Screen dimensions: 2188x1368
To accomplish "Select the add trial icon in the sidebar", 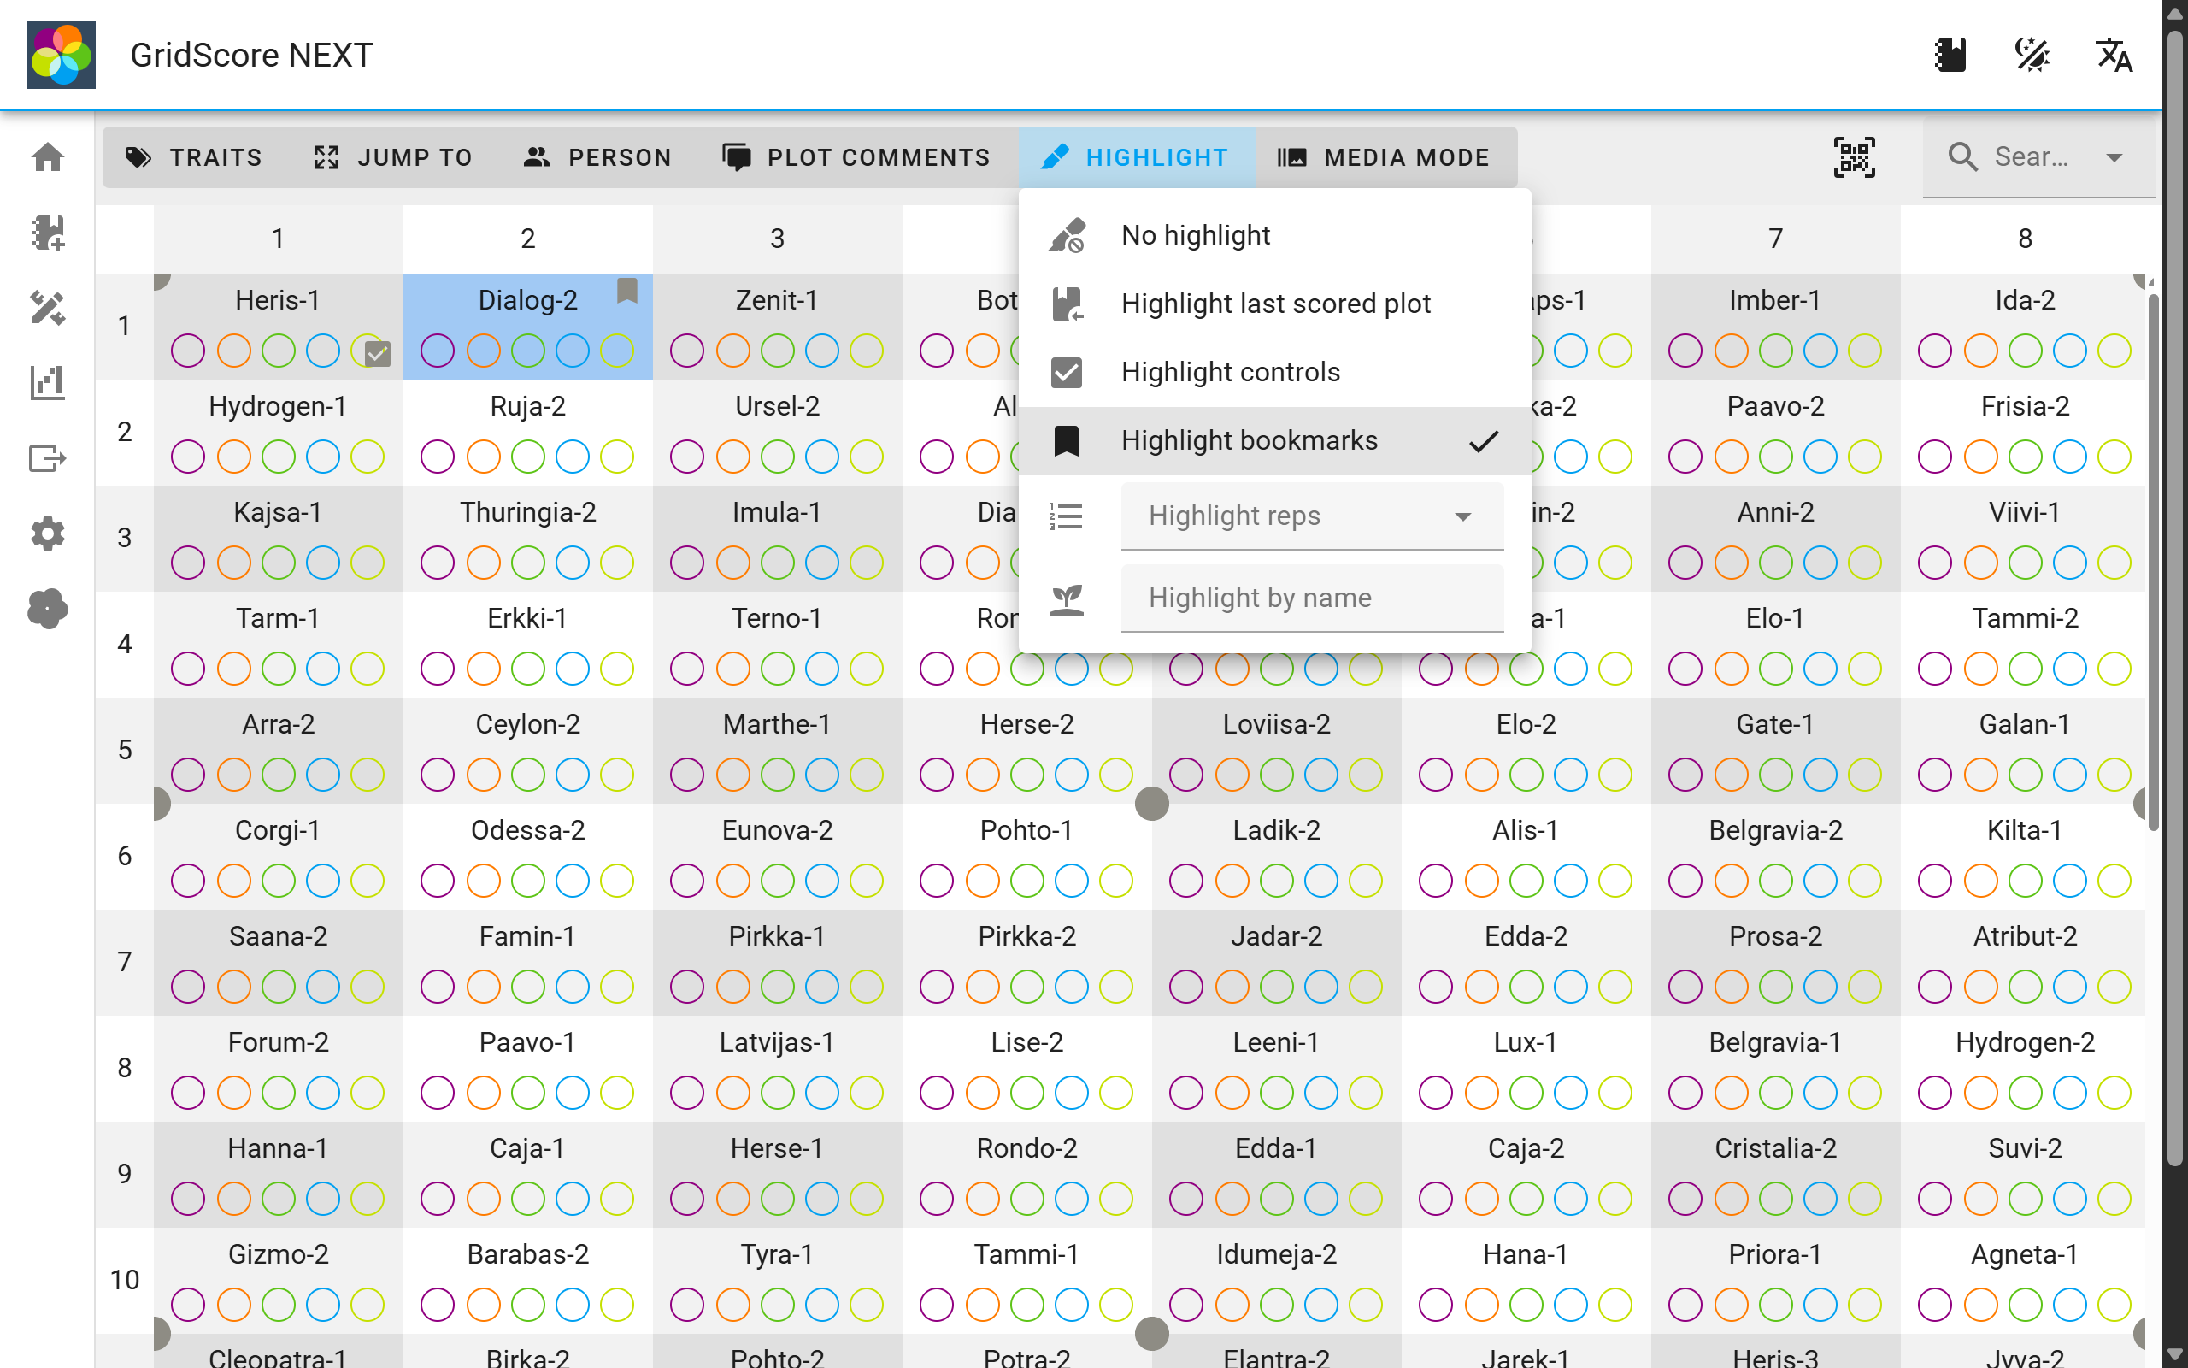I will (x=46, y=233).
